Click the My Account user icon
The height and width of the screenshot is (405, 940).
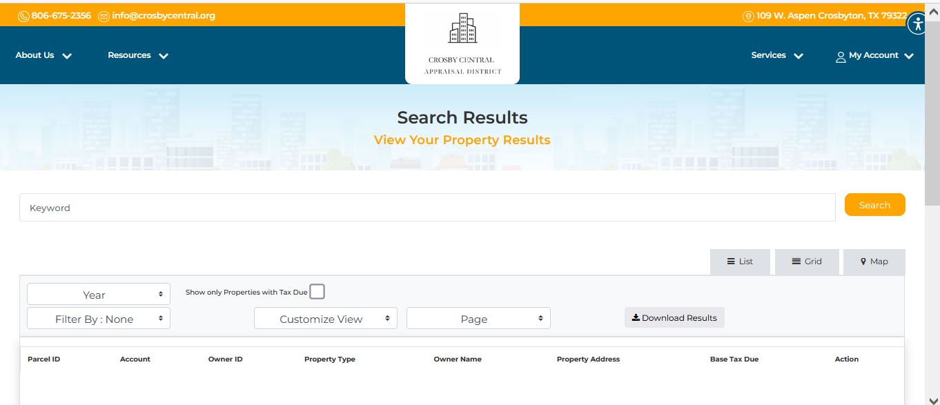tap(841, 57)
